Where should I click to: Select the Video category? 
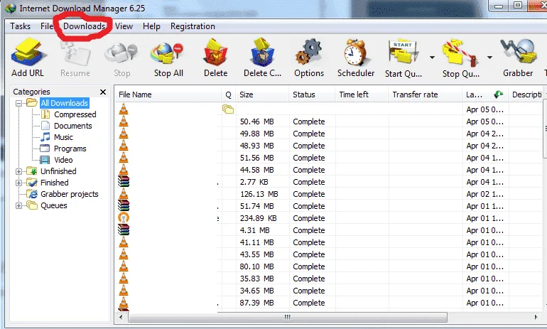[63, 160]
